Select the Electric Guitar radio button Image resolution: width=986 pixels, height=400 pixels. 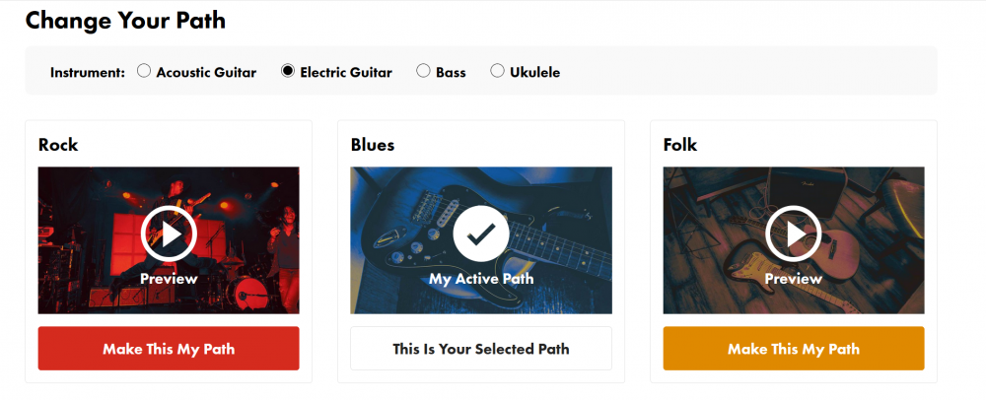click(x=287, y=71)
